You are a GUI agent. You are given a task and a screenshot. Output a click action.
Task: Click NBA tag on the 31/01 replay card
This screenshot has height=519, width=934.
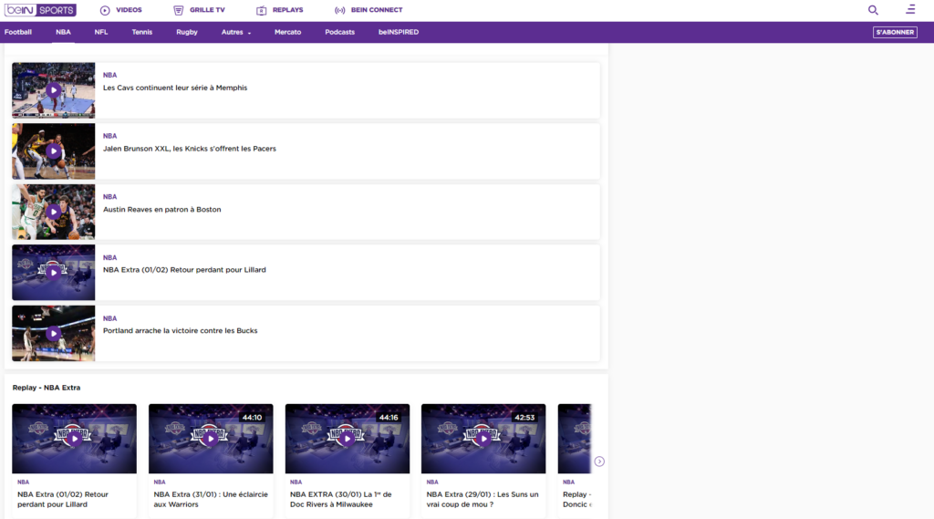point(160,482)
